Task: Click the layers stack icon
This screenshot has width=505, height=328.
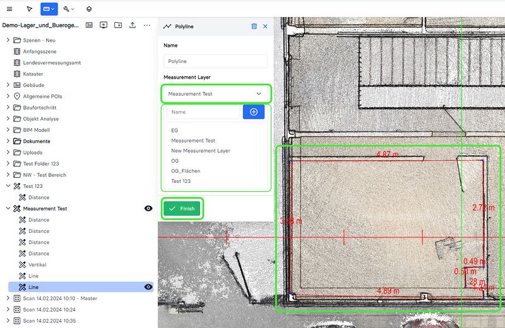Action: (89, 9)
